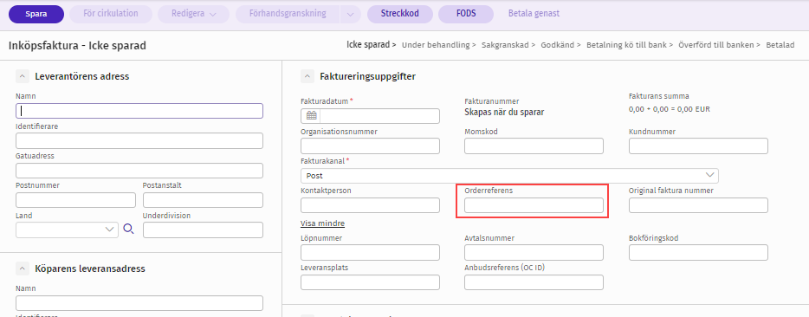Viewport: 809px width, 317px height.
Task: Collapse the Faktureringsuppgifter section
Action: [307, 76]
